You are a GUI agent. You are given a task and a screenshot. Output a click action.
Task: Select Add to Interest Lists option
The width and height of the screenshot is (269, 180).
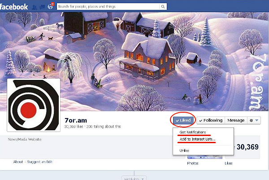(x=197, y=139)
